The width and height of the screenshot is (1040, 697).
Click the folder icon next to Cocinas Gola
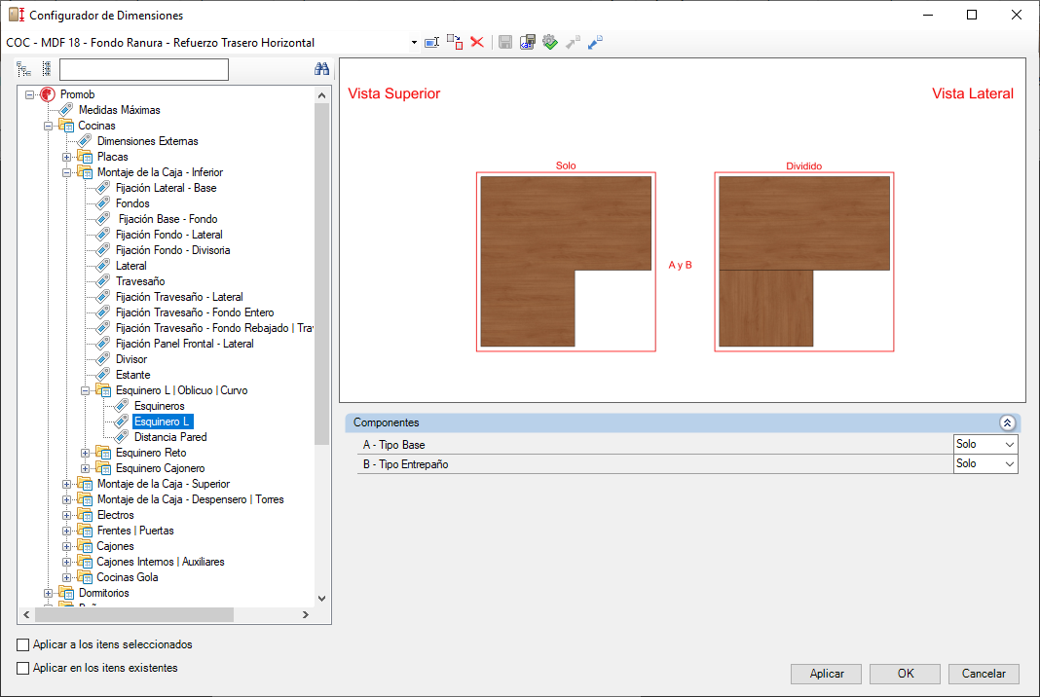85,577
